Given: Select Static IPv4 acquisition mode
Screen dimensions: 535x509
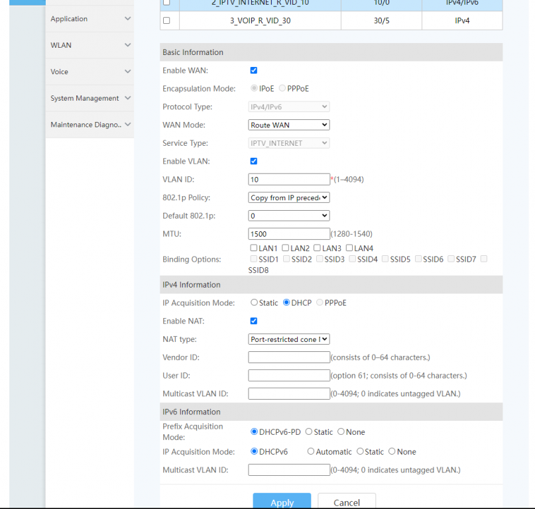Looking at the screenshot, I should click(x=255, y=303).
